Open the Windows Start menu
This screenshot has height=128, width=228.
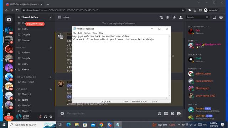click(4, 125)
